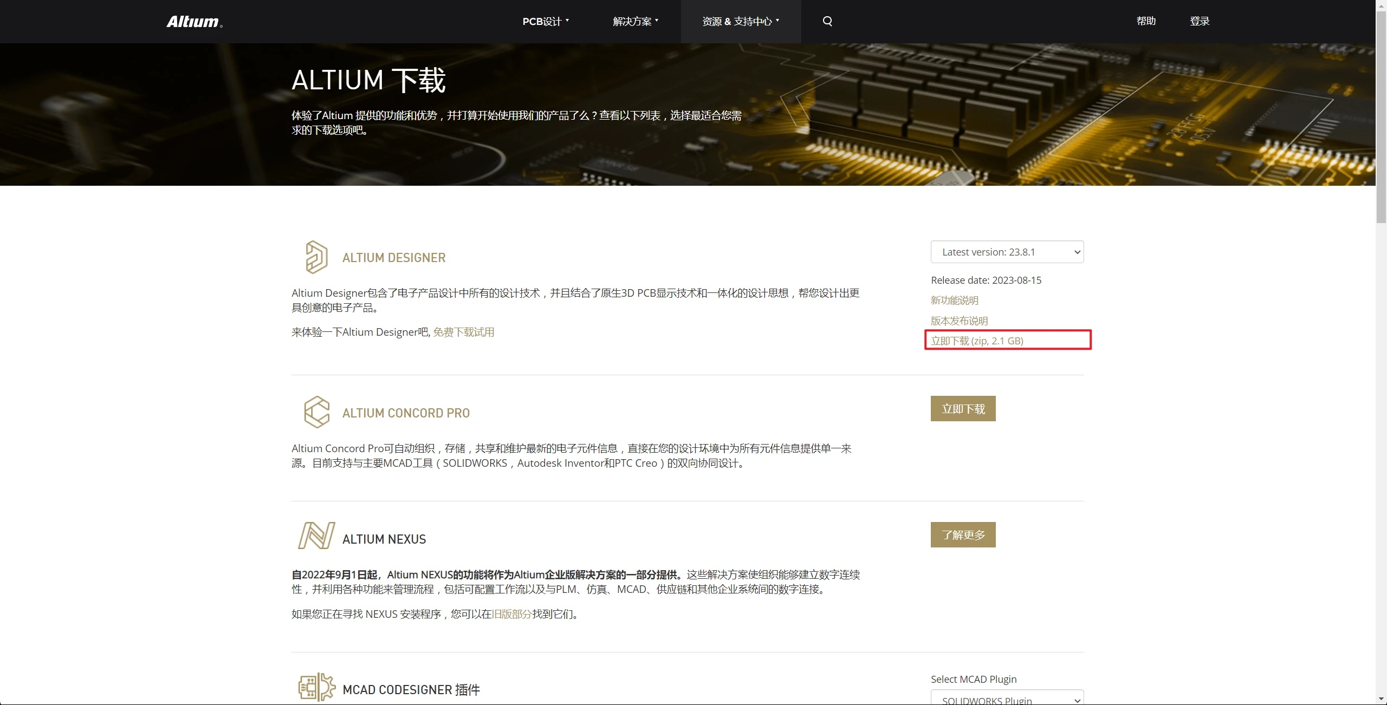Screen dimensions: 1387x705
Task: Open the search magnifier icon
Action: click(827, 21)
